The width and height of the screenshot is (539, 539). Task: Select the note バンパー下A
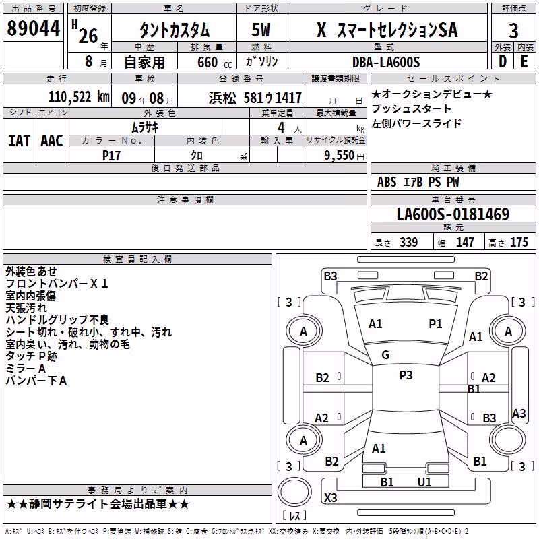pos(36,381)
